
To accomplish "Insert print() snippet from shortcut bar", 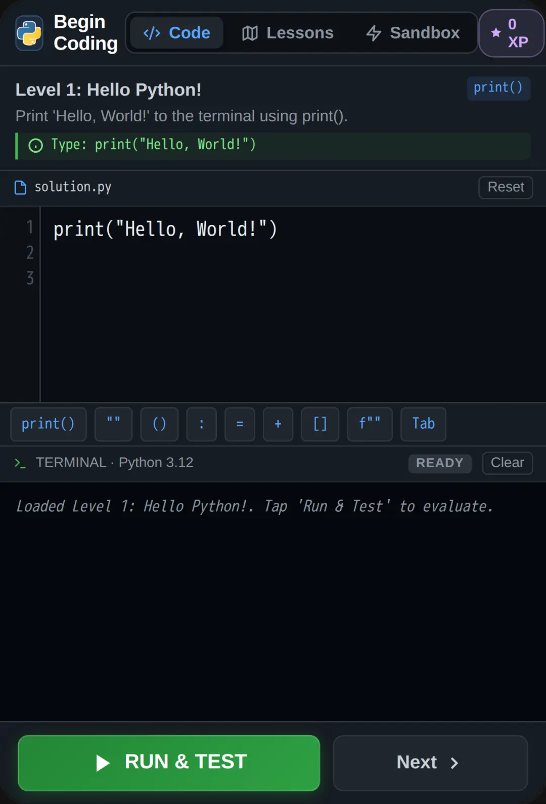I will [x=49, y=424].
